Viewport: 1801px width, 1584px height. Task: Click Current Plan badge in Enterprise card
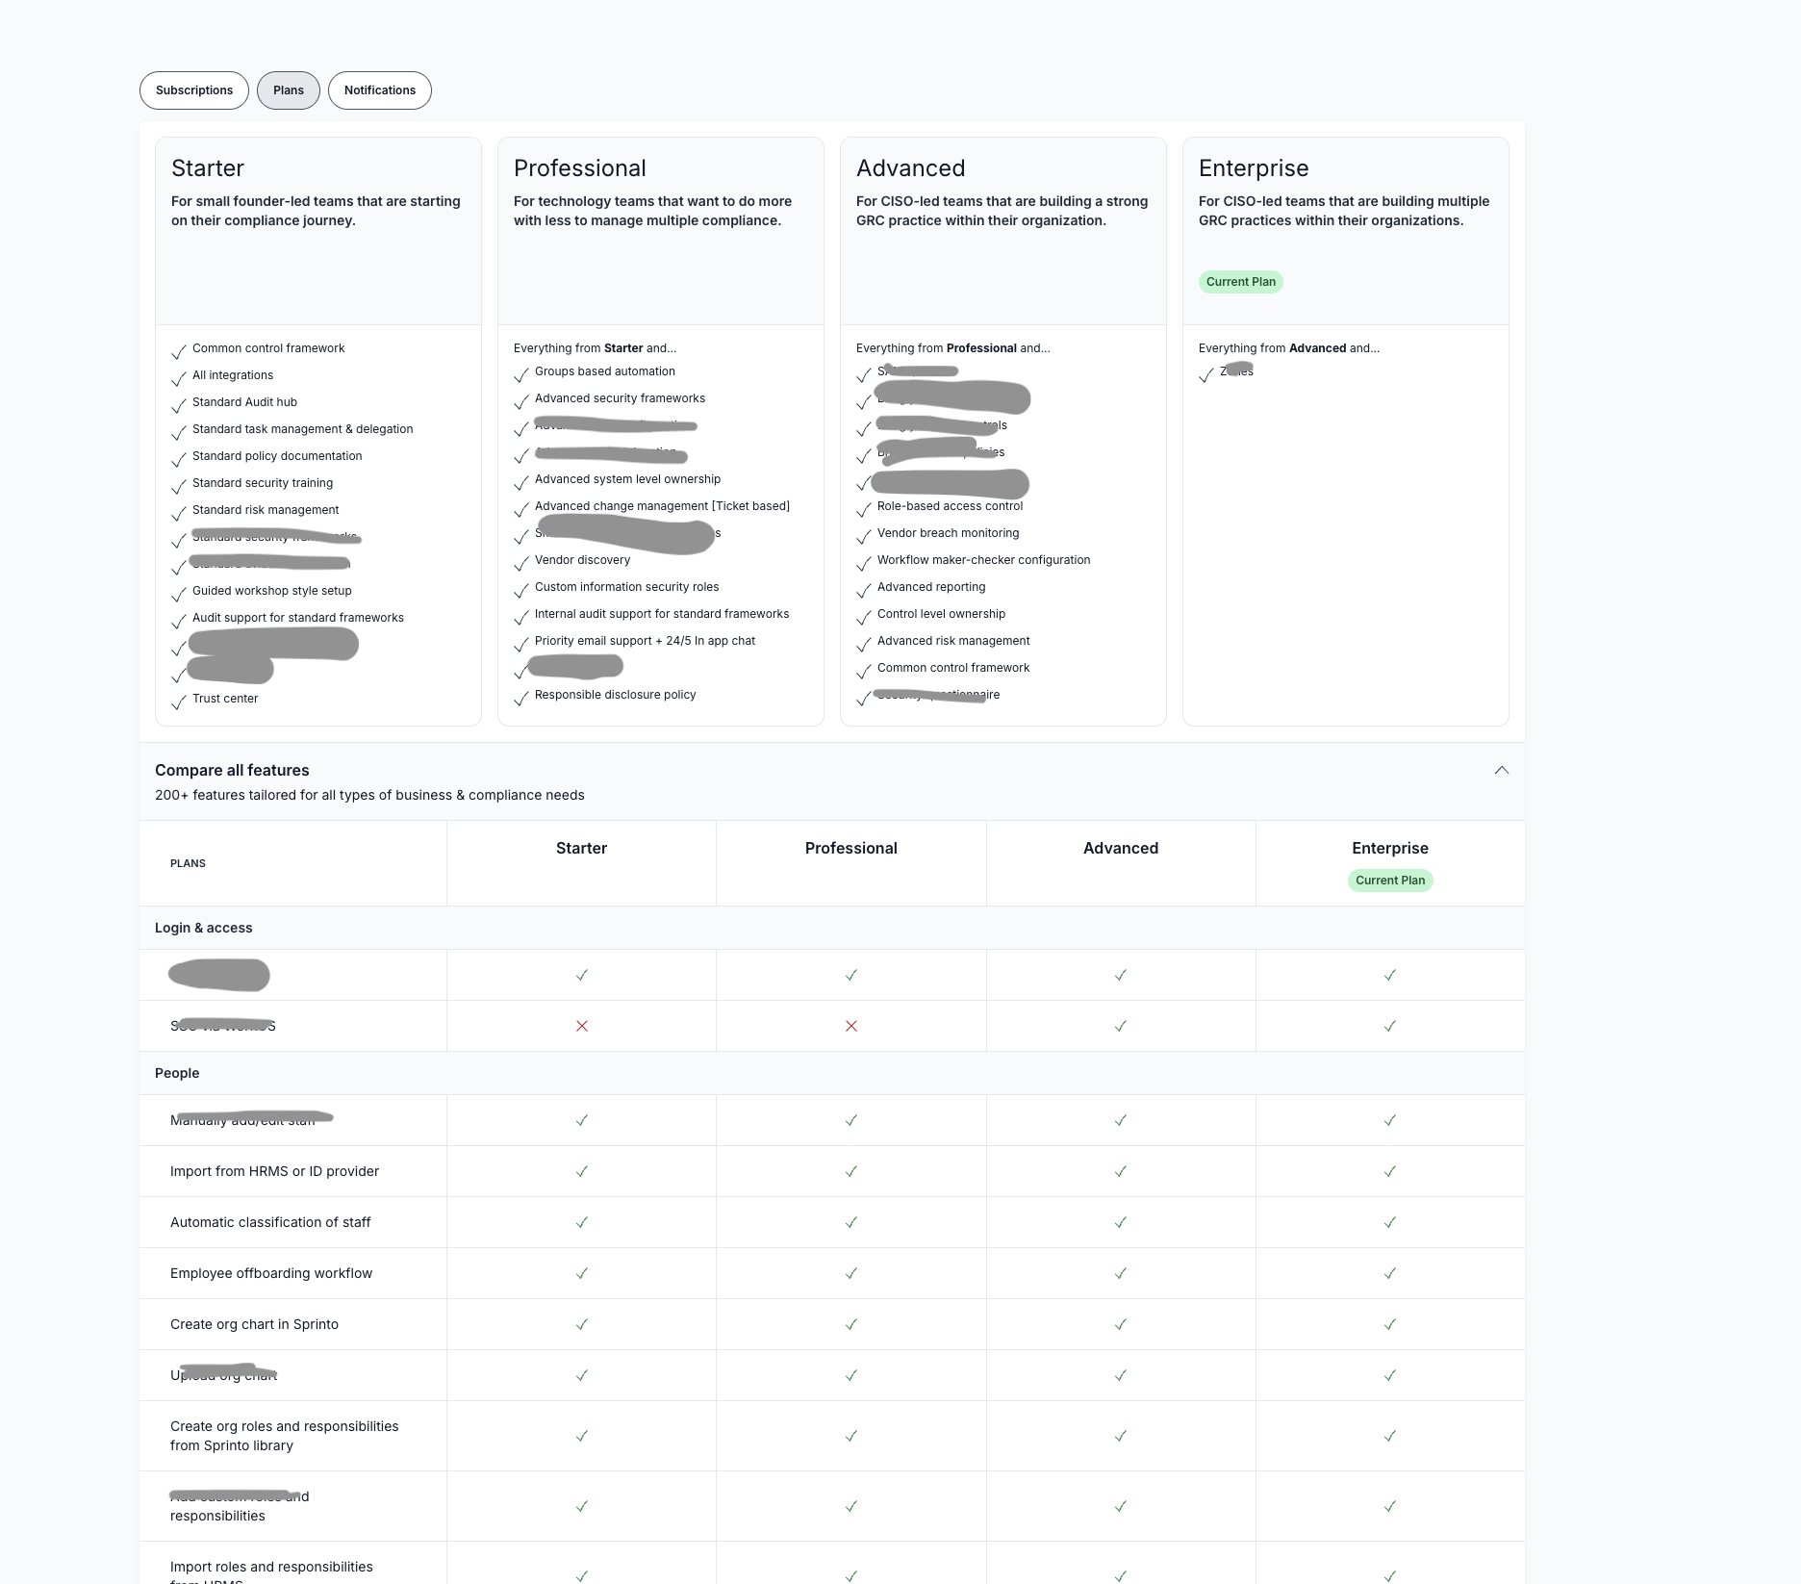(1240, 282)
